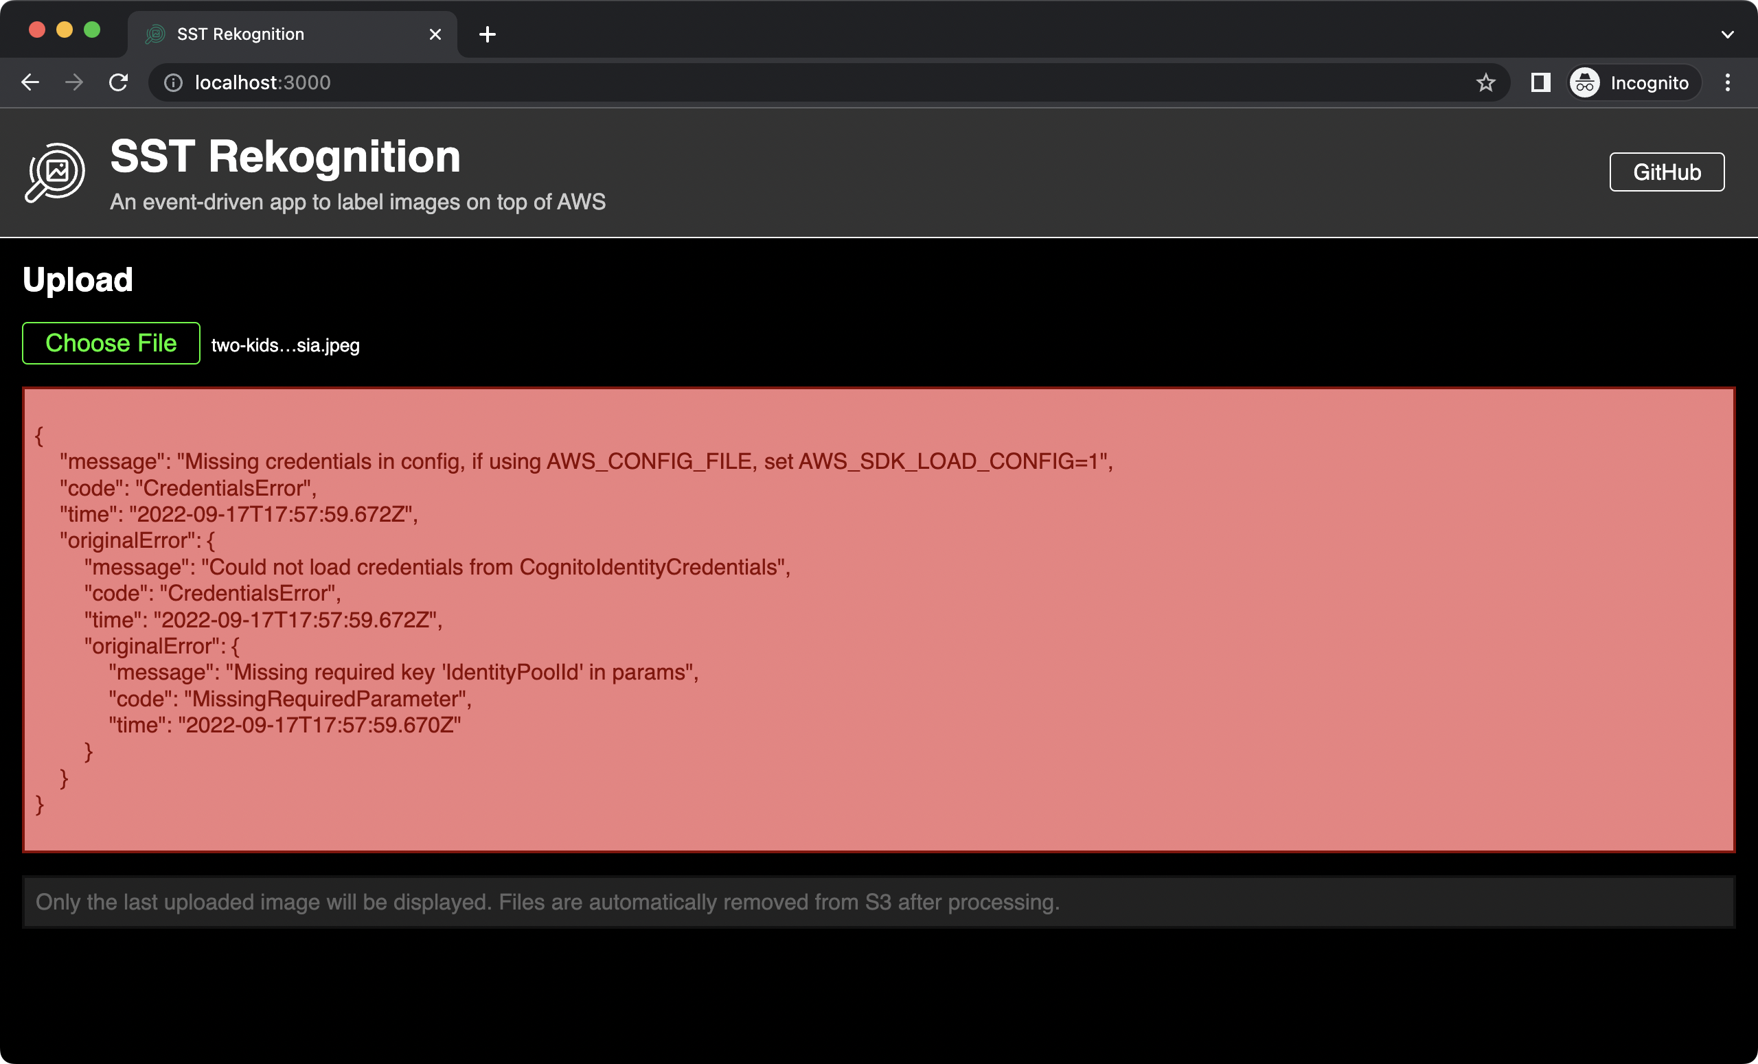Open the GitHub link button

tap(1667, 172)
